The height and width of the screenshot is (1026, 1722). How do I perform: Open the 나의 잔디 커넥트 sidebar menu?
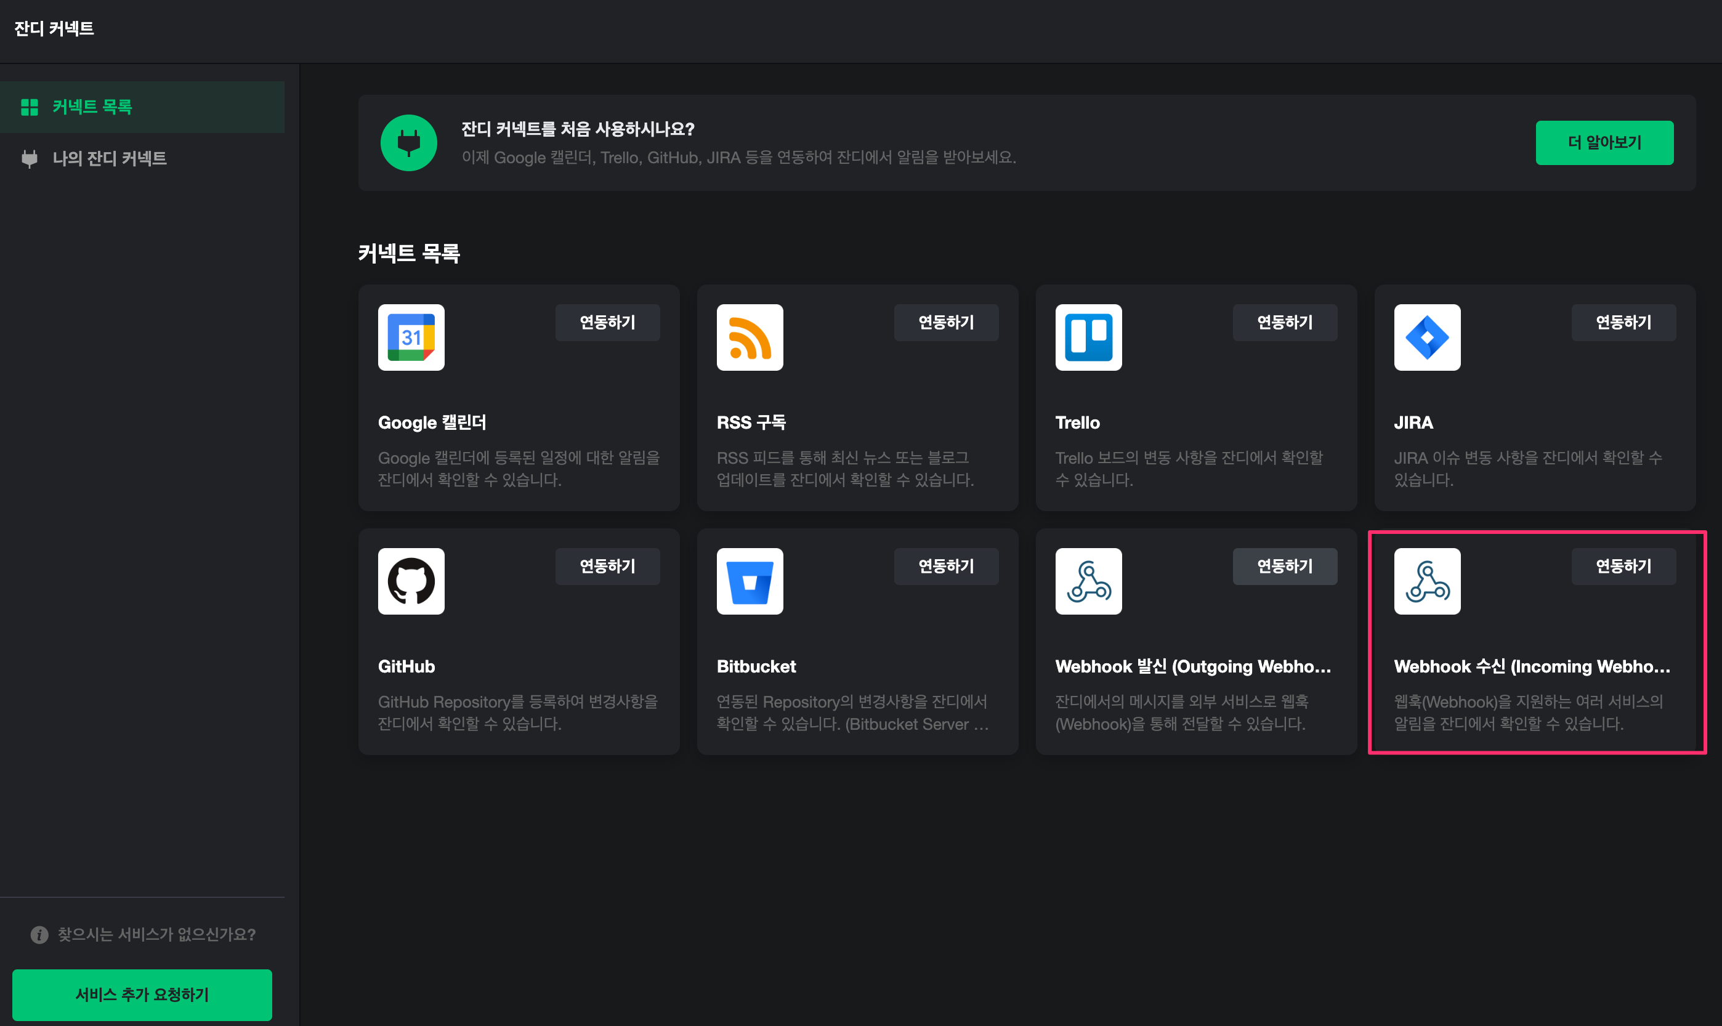coord(109,158)
